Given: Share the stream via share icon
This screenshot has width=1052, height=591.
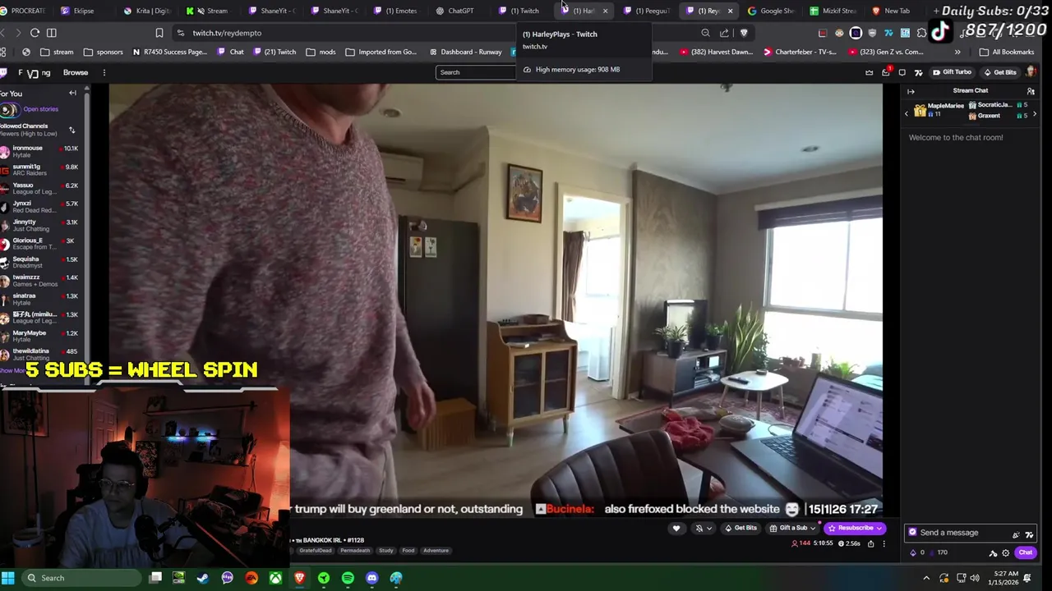Looking at the screenshot, I should pyautogui.click(x=870, y=543).
